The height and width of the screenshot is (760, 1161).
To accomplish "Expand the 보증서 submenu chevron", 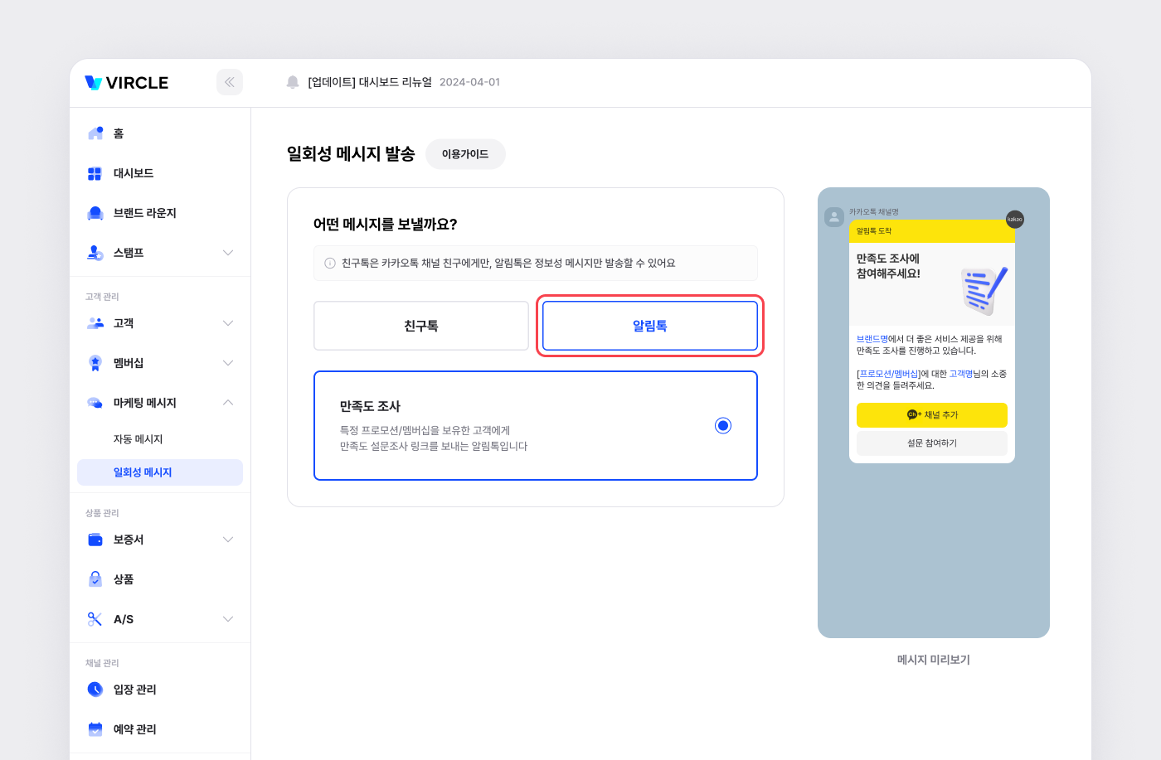I will coord(228,540).
